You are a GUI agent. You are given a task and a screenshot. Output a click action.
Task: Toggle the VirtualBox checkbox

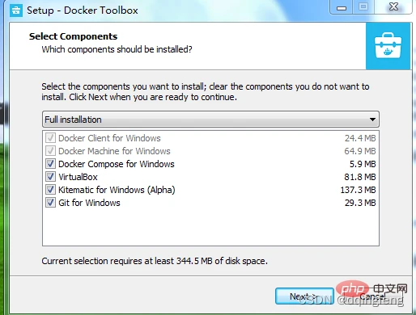tap(50, 177)
